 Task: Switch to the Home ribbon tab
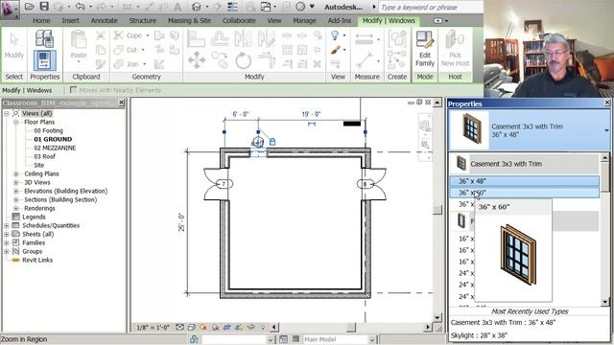41,20
